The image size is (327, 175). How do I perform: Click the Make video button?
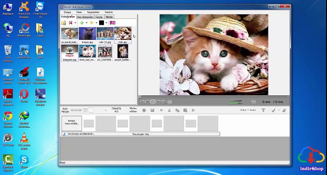click(133, 110)
